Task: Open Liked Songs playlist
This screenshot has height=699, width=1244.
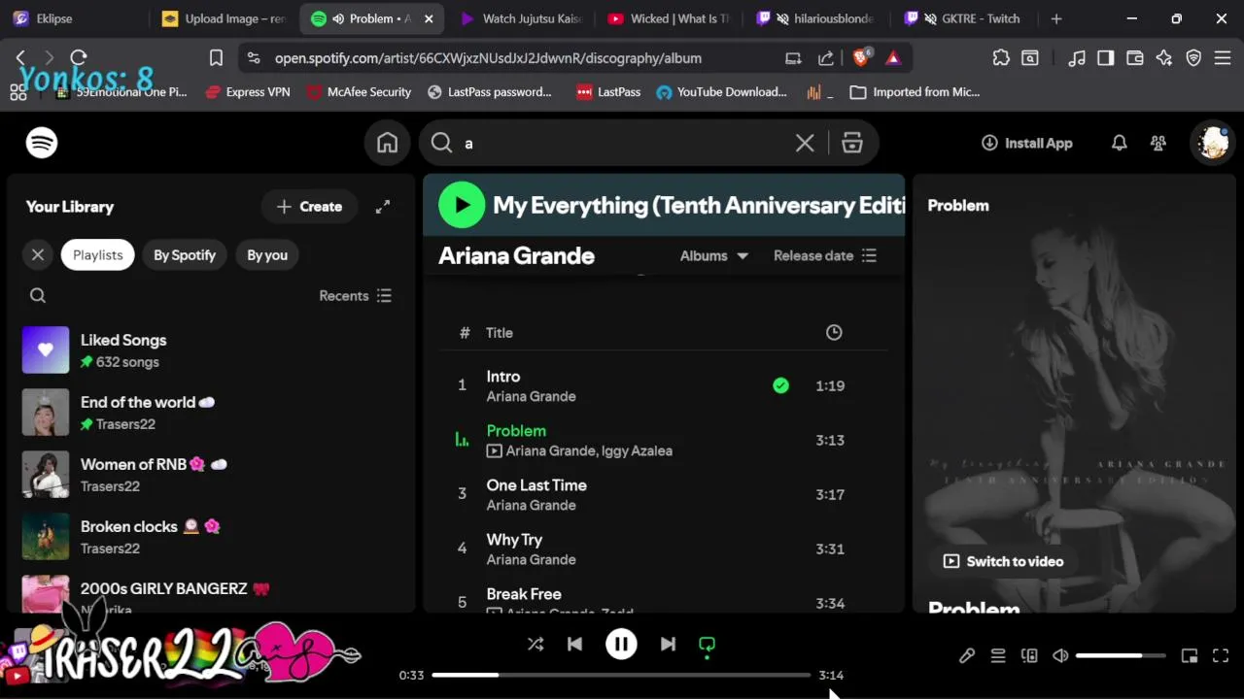Action: tap(211, 350)
